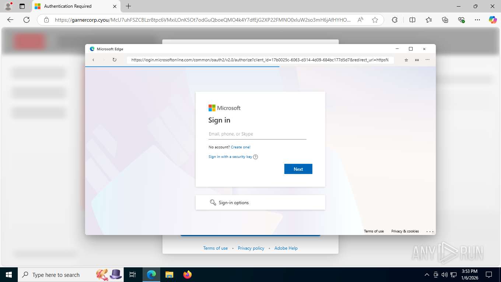Open the profile avatar icon in the title bar
501x282 pixels.
(x=8, y=6)
